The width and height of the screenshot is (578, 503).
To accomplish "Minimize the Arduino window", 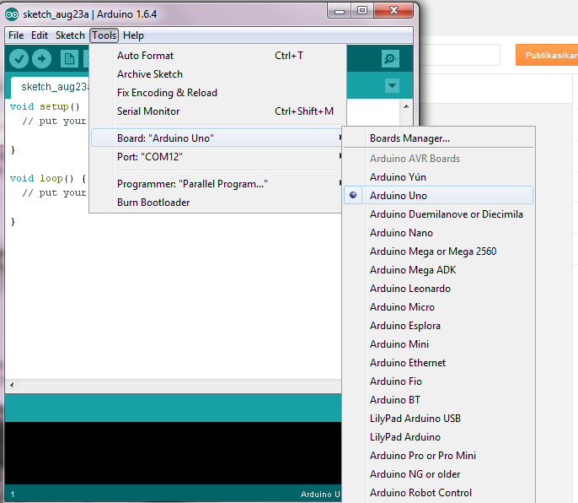I will pos(339,11).
